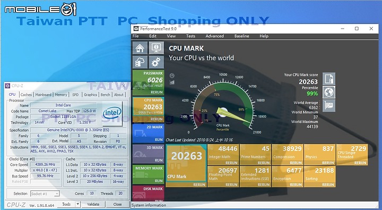This screenshot has height=210, width=382.
Task: Open the PerformanceTest home screen icon
Action: 140,48
